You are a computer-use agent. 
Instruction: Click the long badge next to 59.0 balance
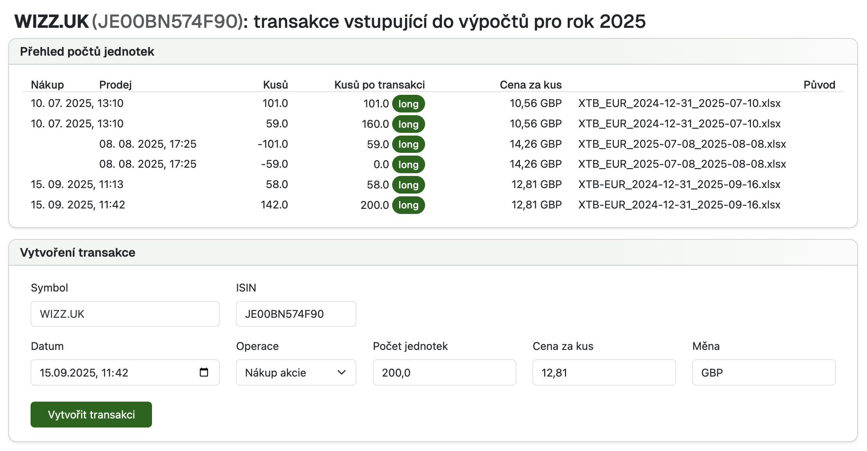pyautogui.click(x=408, y=144)
